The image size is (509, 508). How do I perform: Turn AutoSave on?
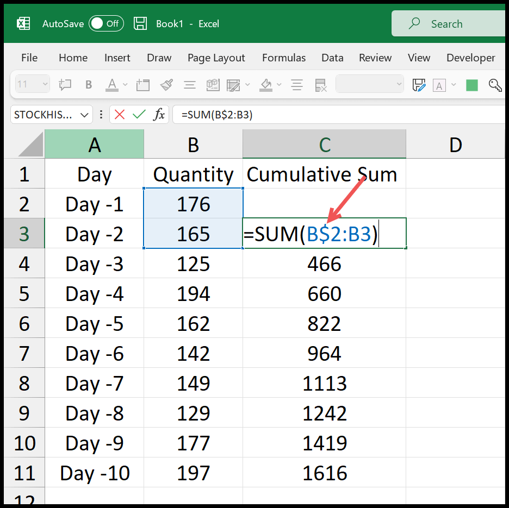[106, 23]
